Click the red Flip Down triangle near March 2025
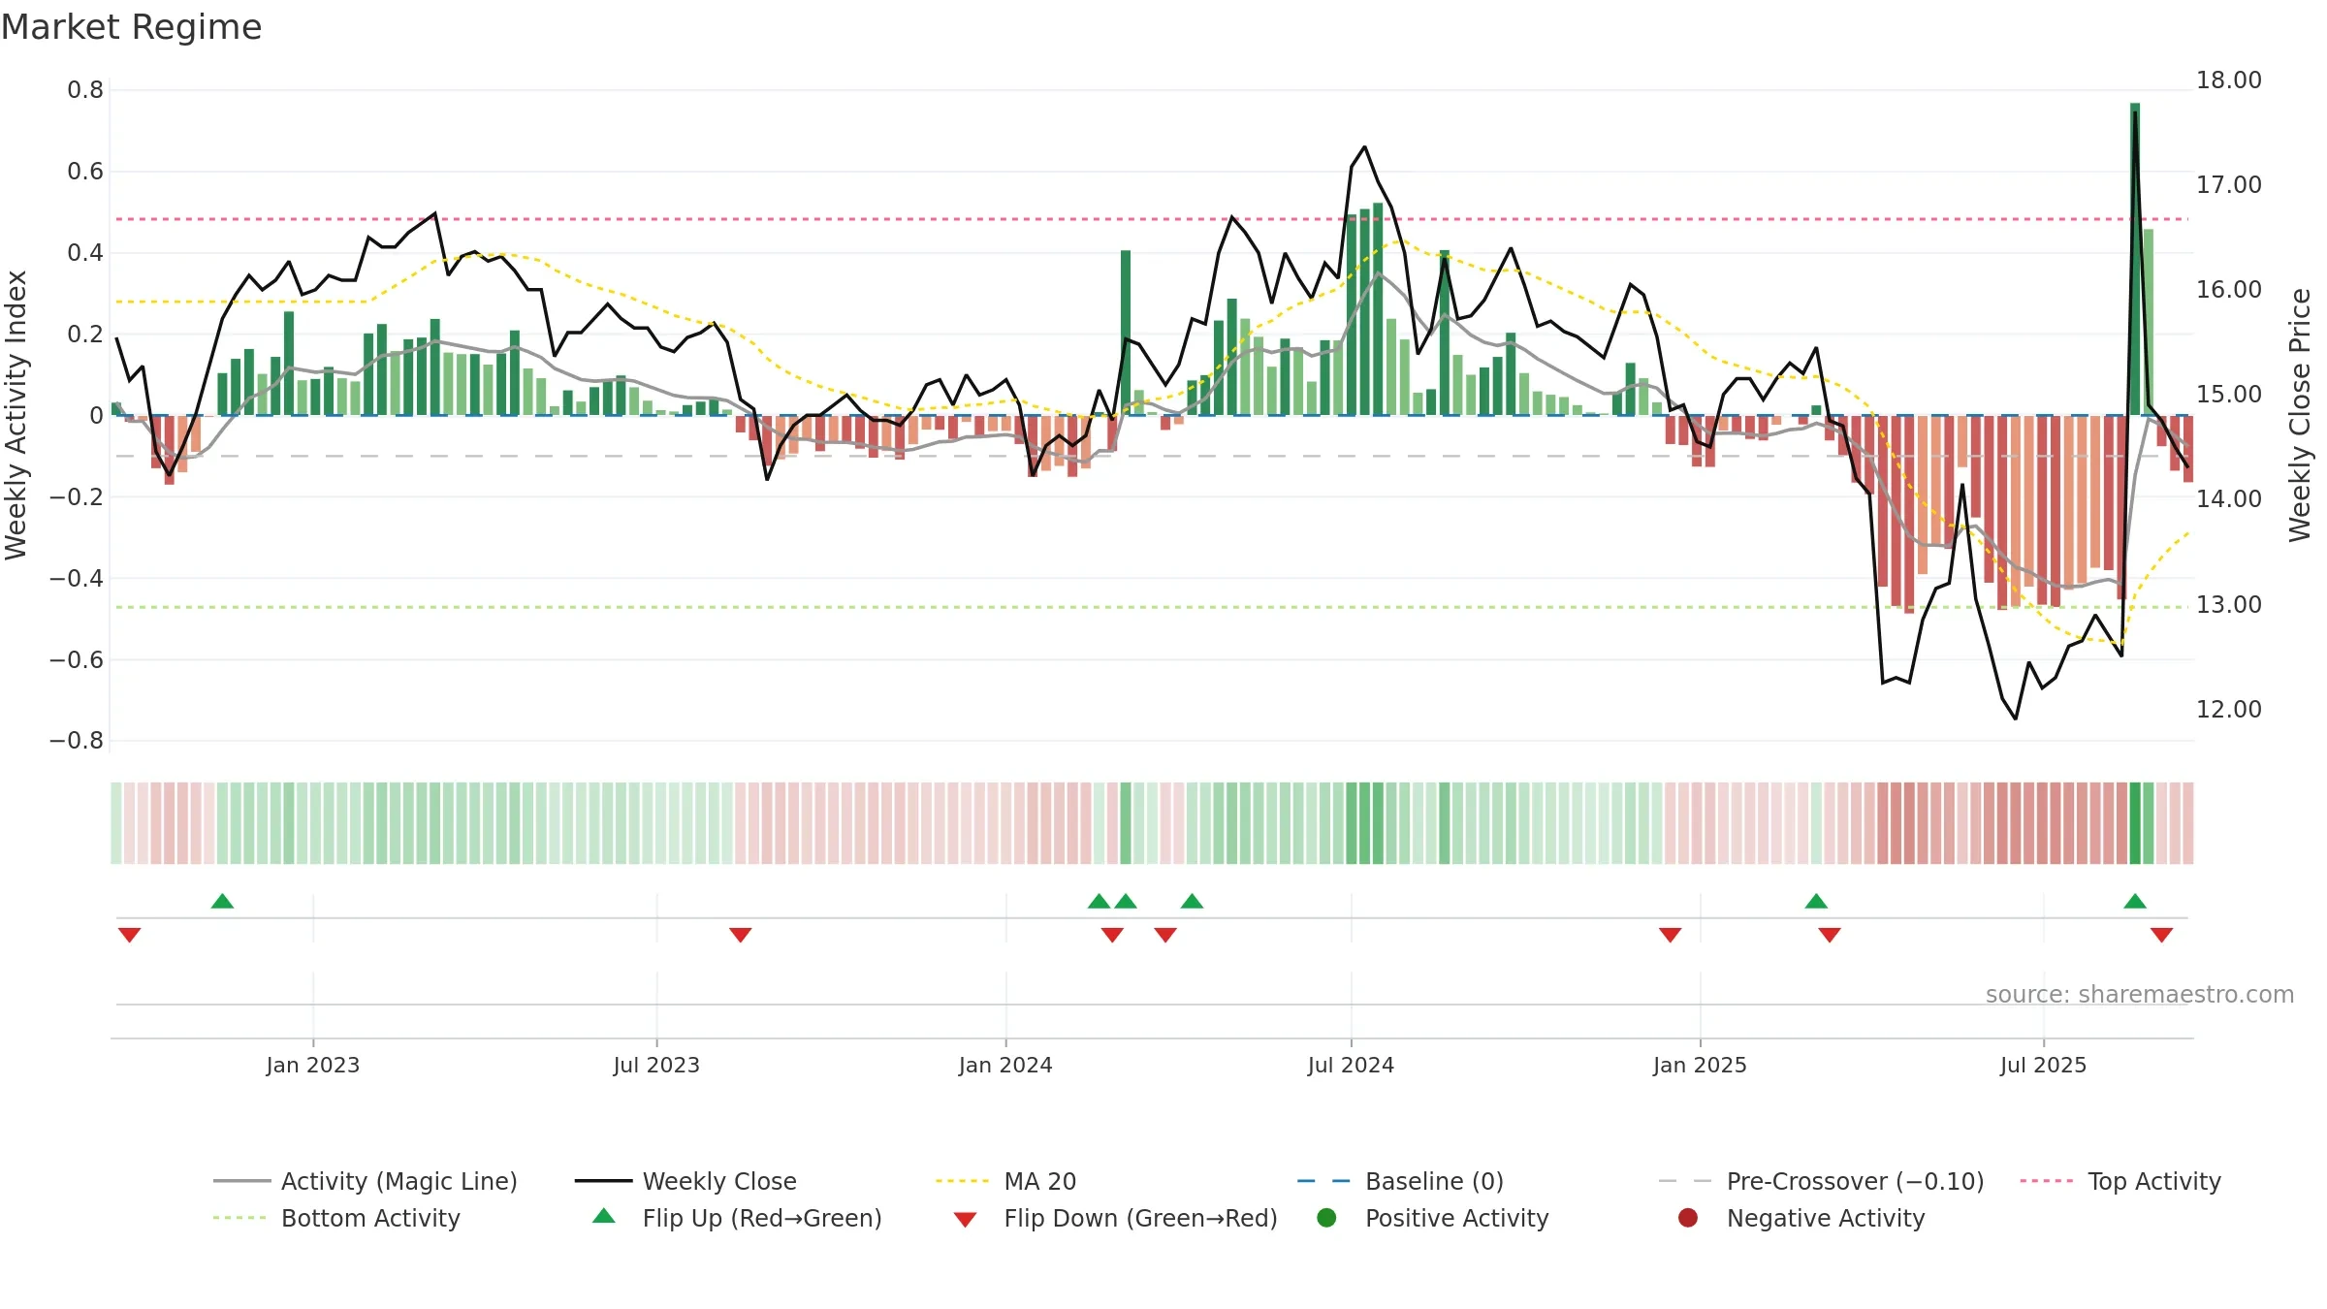The height and width of the screenshot is (1309, 2327). [1830, 935]
